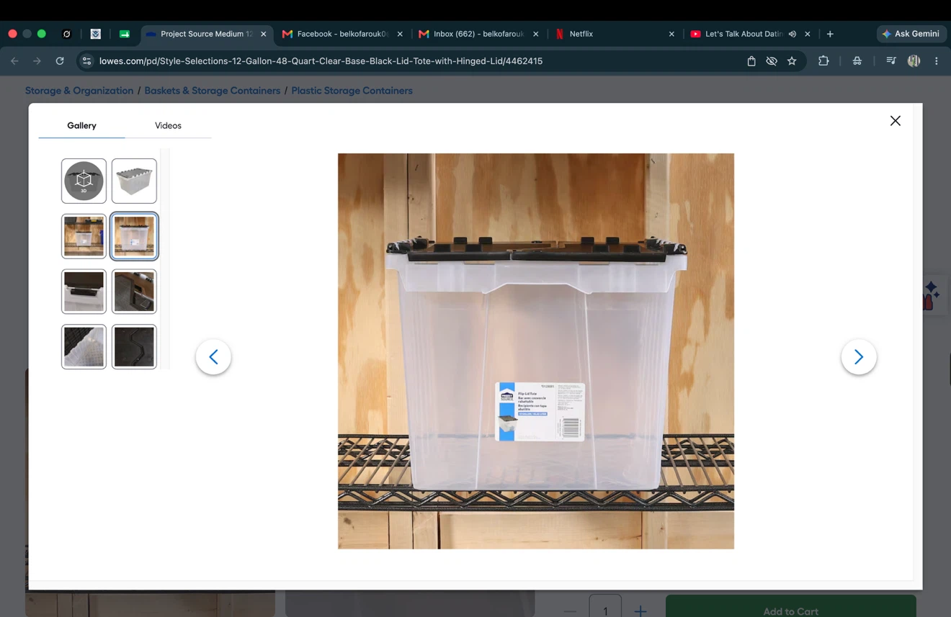Close the Inbox (662) browser tab
The height and width of the screenshot is (617, 951).
pos(535,34)
